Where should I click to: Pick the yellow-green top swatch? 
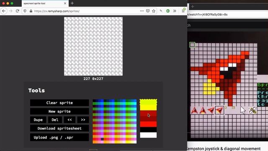click(148, 102)
